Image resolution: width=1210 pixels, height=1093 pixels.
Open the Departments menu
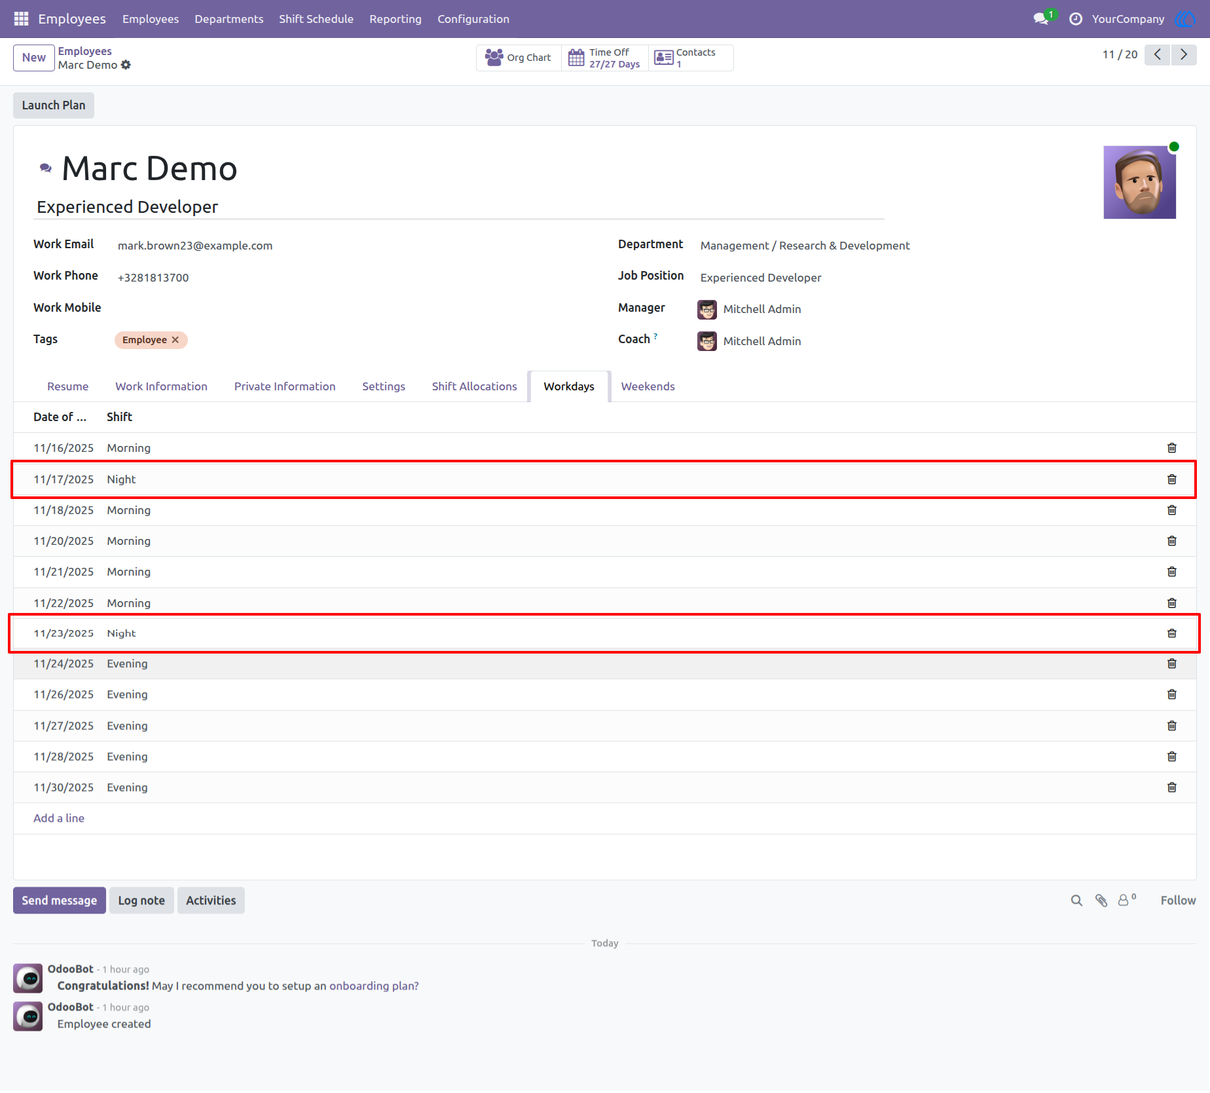(x=229, y=19)
